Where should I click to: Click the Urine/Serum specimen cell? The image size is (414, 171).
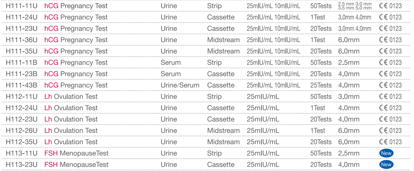pos(180,85)
